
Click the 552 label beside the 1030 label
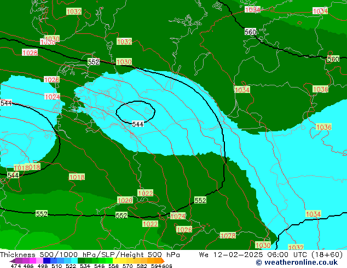[94, 62]
